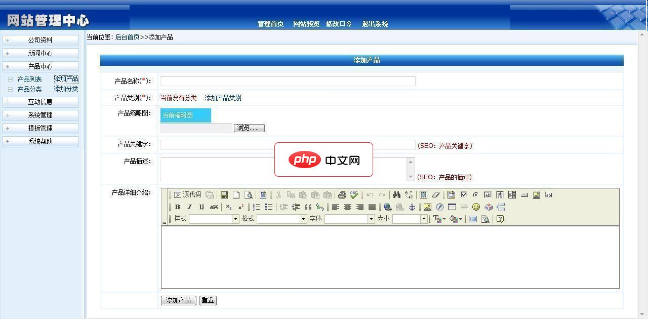
Task: Insert a bulleted list
Action: pyautogui.click(x=269, y=207)
